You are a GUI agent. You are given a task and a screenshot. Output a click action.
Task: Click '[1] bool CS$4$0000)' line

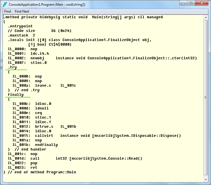coord(50,44)
